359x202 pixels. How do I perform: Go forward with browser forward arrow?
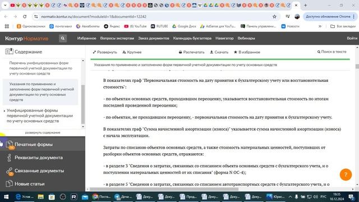(x=15, y=16)
